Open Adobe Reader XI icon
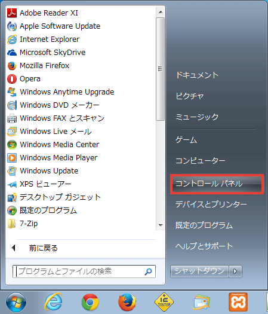 (12, 13)
